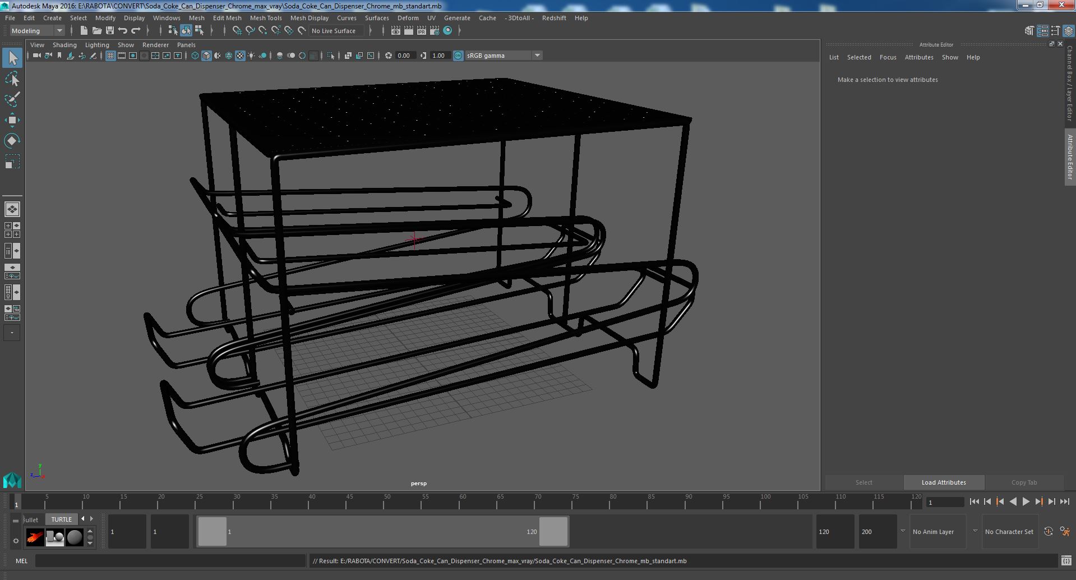The height and width of the screenshot is (580, 1076).
Task: Redo the last action
Action: point(136,31)
